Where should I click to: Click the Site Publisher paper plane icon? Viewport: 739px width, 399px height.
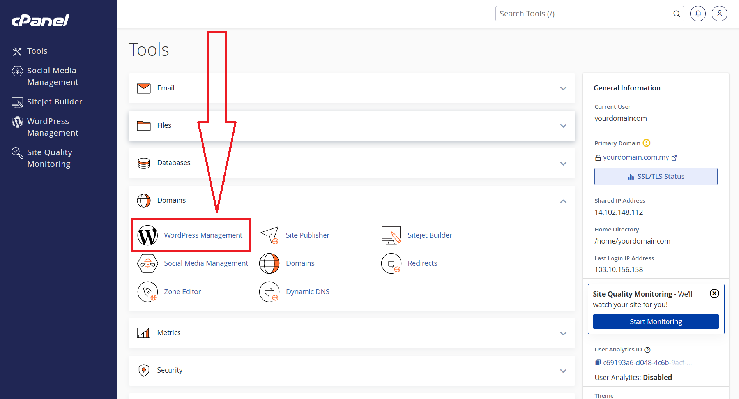point(269,235)
